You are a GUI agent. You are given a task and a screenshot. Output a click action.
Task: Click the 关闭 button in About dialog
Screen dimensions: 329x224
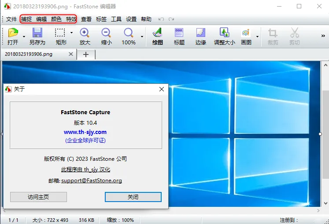[133, 197]
